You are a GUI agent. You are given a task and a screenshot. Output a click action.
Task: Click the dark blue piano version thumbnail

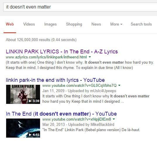pyautogui.click(x=23, y=128)
